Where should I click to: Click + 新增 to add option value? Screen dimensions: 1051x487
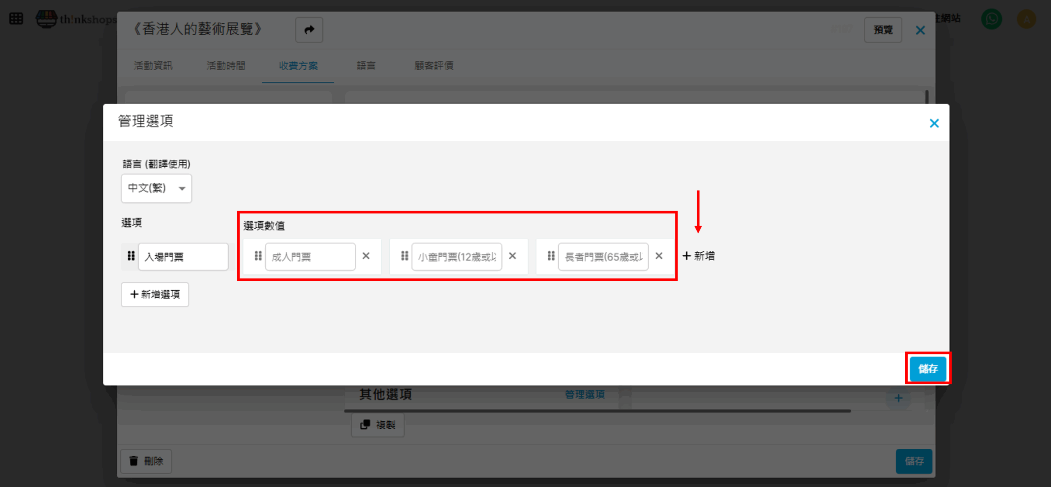pos(699,256)
